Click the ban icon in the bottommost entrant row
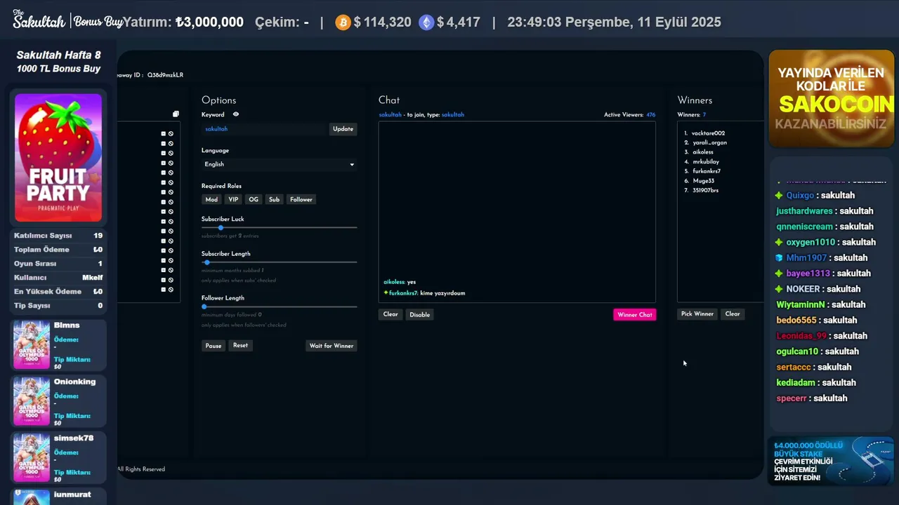The image size is (899, 505). (171, 290)
